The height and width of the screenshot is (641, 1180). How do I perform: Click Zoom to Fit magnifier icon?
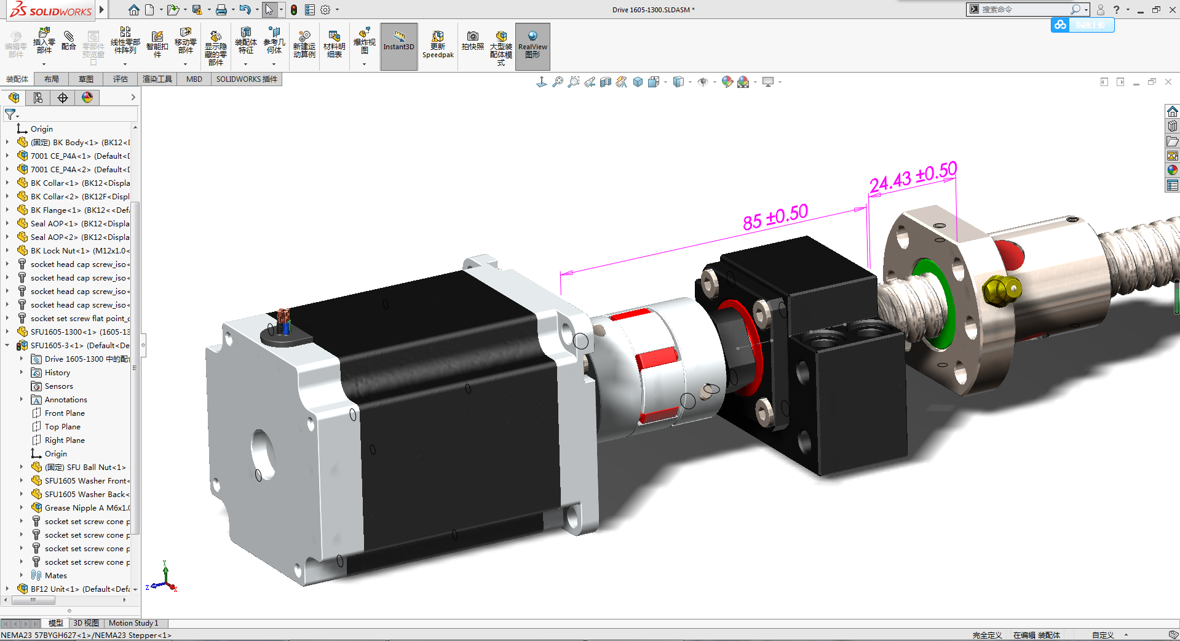coord(558,82)
